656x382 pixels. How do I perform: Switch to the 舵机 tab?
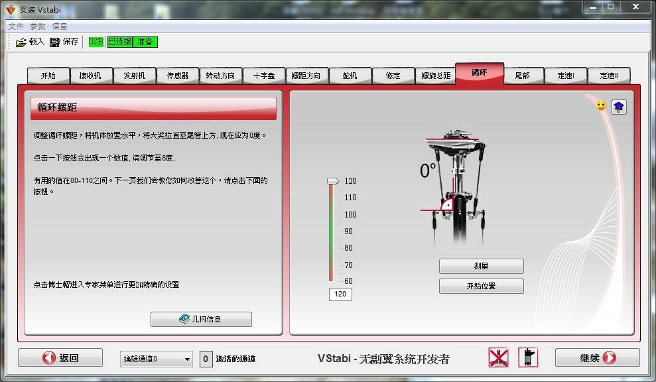coord(350,76)
